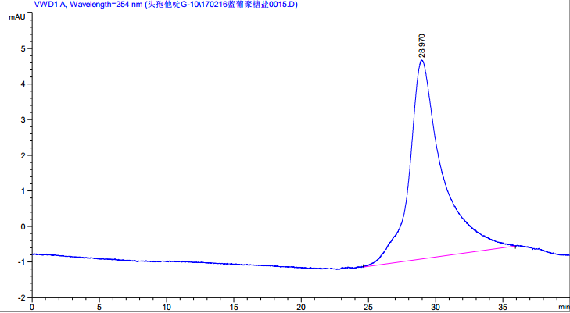Click the min axis unit label
The image size is (570, 313).
pos(564,306)
